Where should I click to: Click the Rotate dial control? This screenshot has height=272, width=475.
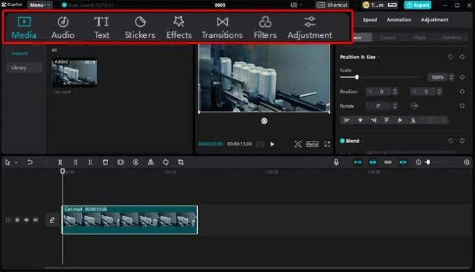coord(414,106)
